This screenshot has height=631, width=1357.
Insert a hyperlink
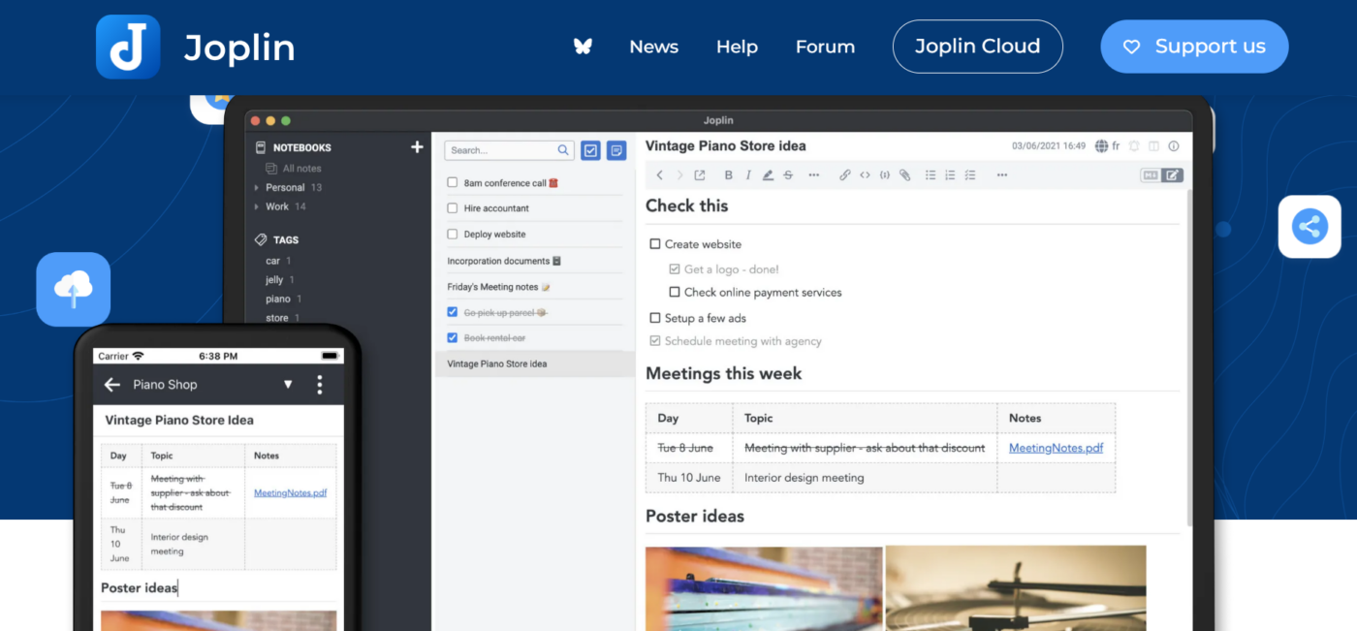click(x=845, y=175)
